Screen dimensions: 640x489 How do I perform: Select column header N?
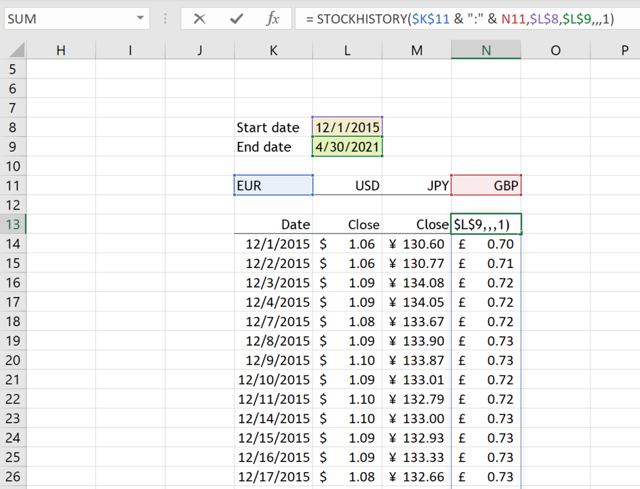pos(486,49)
